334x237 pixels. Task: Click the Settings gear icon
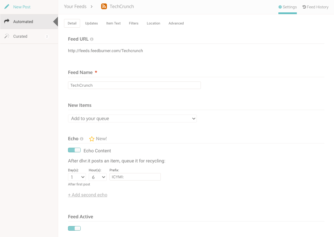(280, 7)
